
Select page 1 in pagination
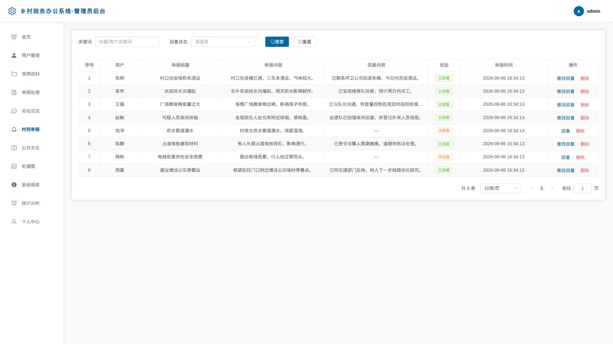click(541, 188)
